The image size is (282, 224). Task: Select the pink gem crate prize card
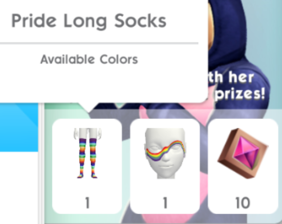(243, 166)
